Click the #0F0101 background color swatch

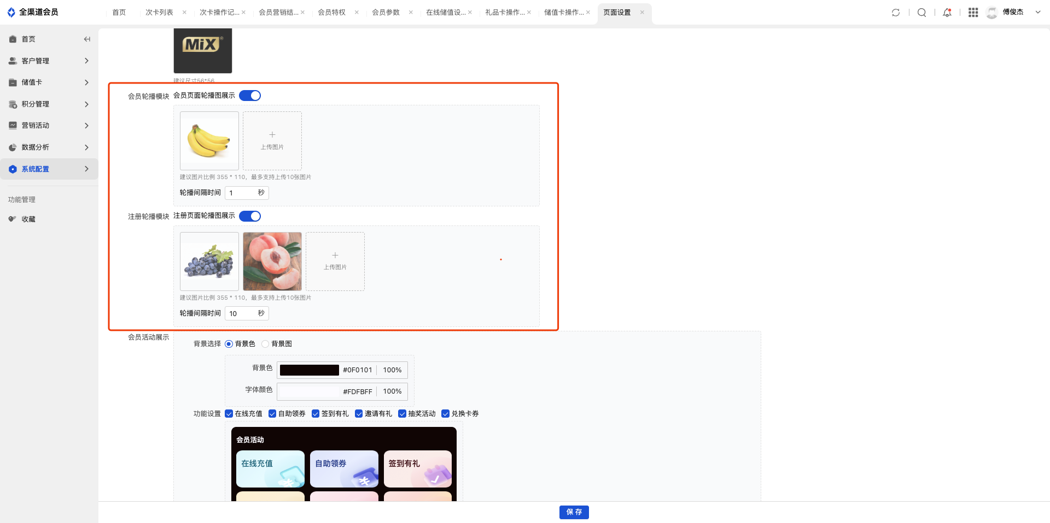(x=310, y=370)
